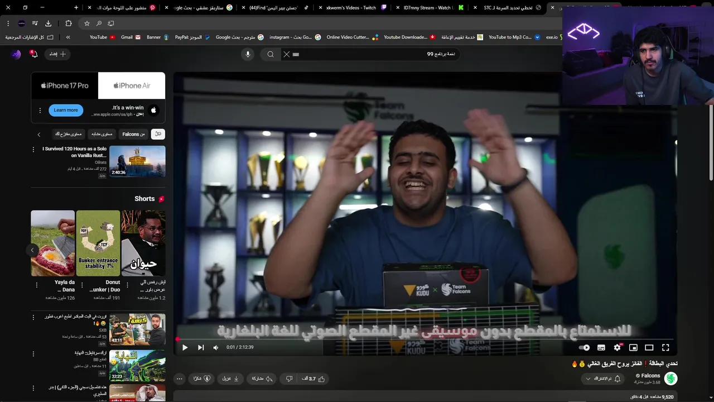Search with voice microphone icon
The width and height of the screenshot is (714, 402).
[248, 54]
